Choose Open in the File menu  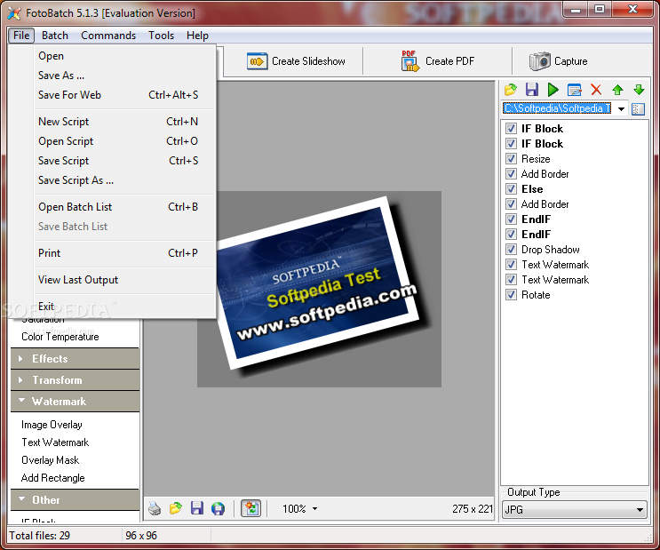pos(124,56)
